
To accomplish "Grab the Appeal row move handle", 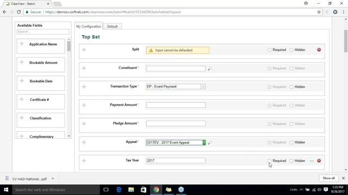I will coord(84,142).
